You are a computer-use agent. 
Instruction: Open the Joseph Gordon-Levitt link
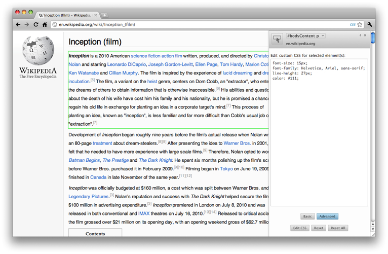(171, 64)
